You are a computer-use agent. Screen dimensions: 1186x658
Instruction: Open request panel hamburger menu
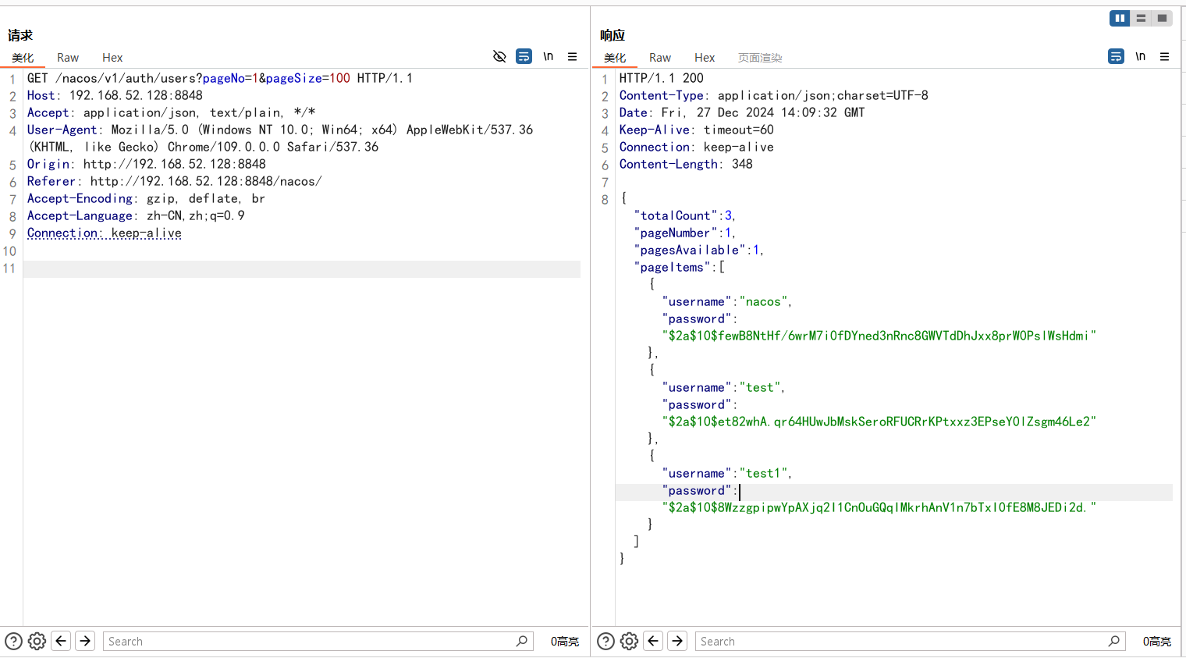572,56
